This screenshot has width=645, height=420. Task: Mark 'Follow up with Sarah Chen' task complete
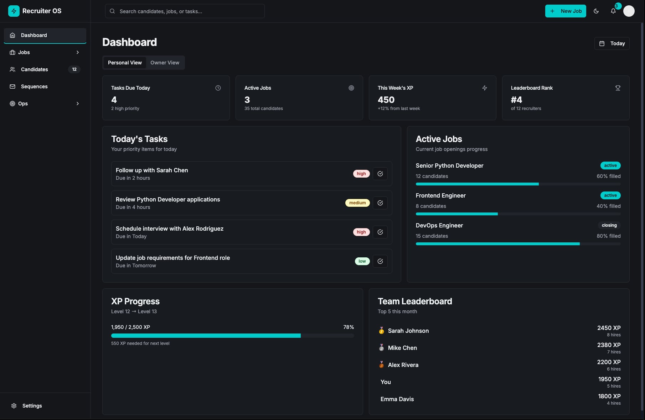[380, 174]
